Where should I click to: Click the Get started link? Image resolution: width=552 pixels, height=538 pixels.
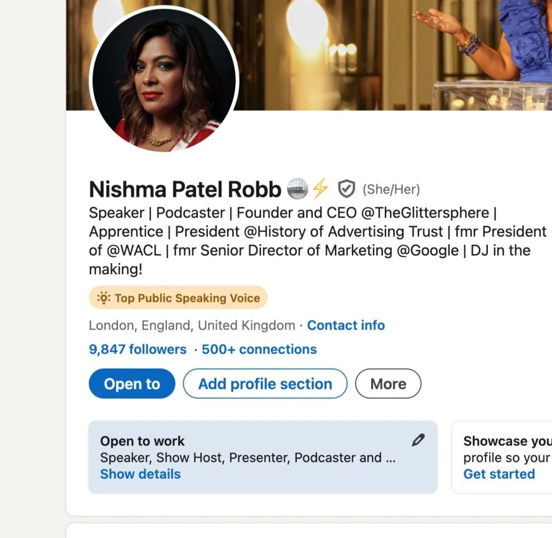click(499, 474)
